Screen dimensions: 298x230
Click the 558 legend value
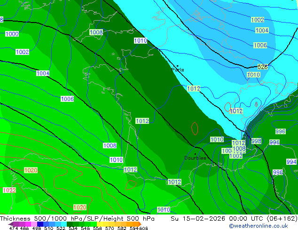pos(97,228)
